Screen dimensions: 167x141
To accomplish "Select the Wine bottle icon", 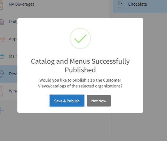I will pos(1,91).
